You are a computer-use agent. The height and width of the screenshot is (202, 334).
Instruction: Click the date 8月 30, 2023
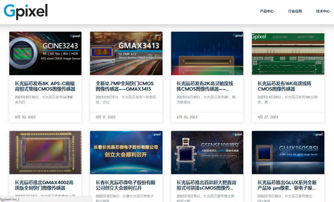tap(25, 117)
